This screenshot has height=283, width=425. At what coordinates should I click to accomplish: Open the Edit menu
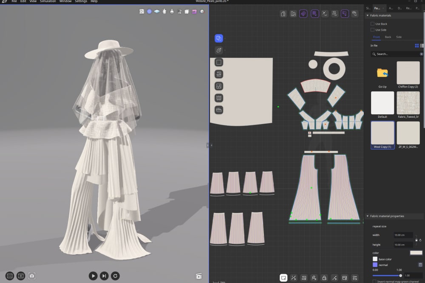23,1
